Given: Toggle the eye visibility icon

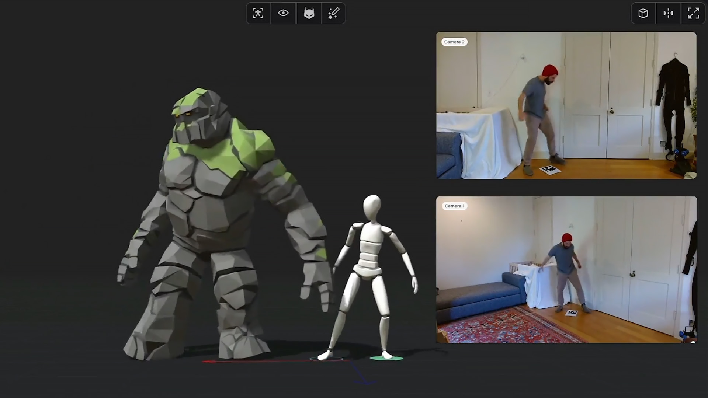Looking at the screenshot, I should 283,13.
